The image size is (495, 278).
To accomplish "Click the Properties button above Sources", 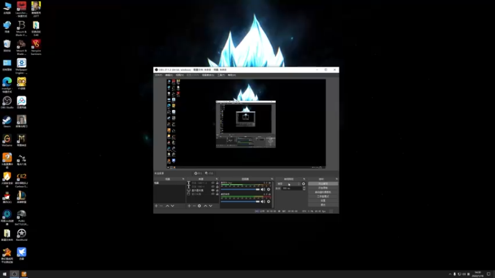I will [198, 174].
